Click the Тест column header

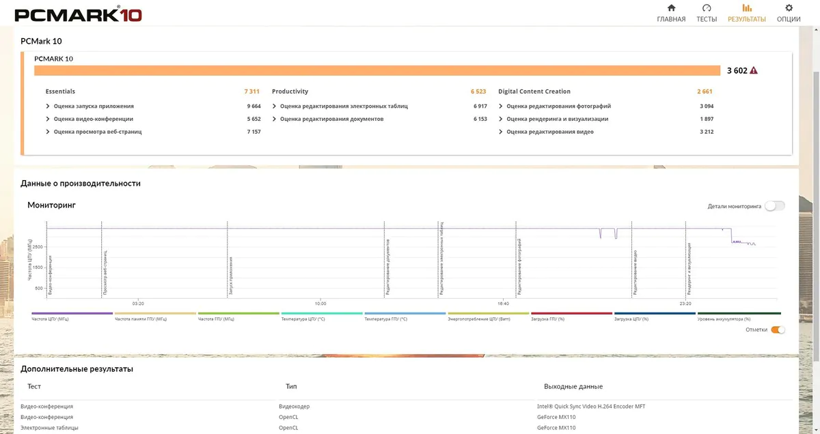click(x=34, y=386)
